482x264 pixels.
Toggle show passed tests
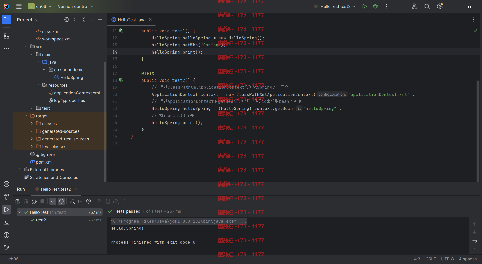click(53, 201)
